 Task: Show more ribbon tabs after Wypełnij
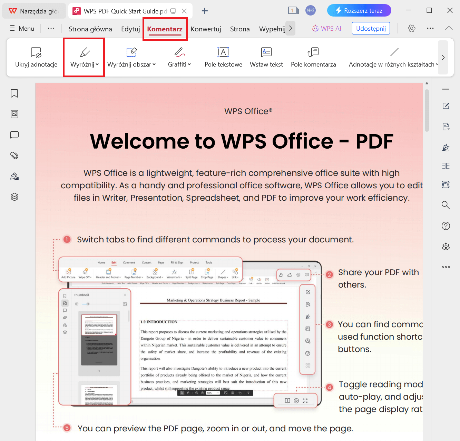point(291,28)
